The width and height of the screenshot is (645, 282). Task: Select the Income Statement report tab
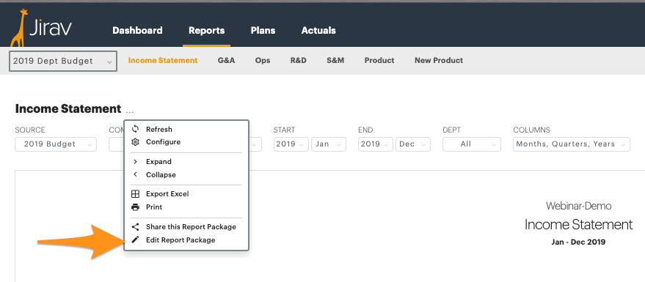click(163, 60)
